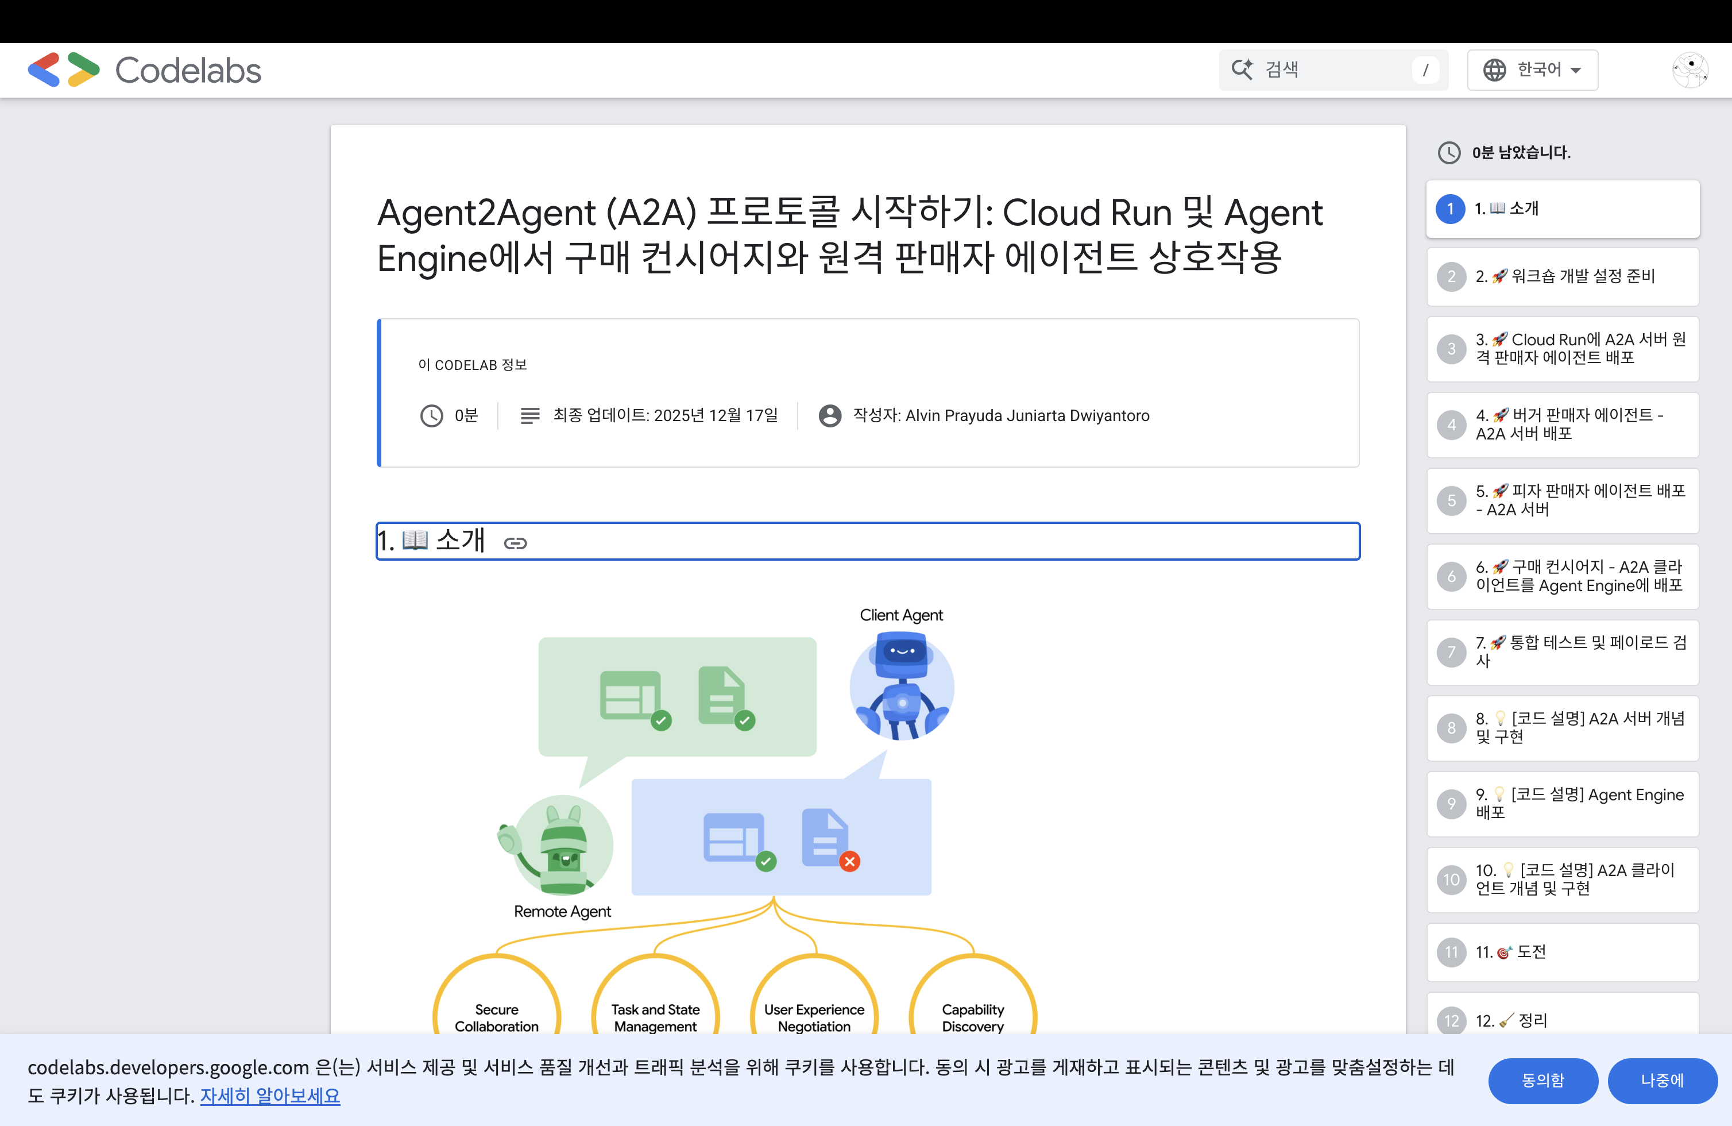This screenshot has height=1126, width=1732.
Task: Open the 한국어 language dropdown
Action: (x=1533, y=70)
